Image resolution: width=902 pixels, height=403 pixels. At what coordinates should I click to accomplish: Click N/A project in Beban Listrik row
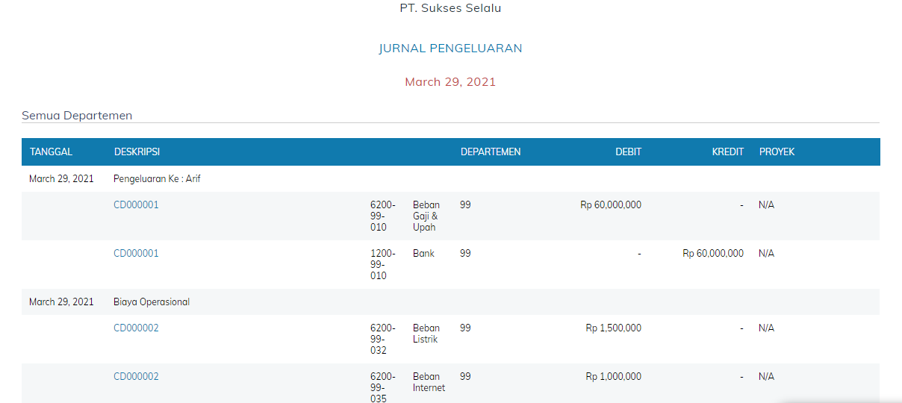click(x=766, y=328)
